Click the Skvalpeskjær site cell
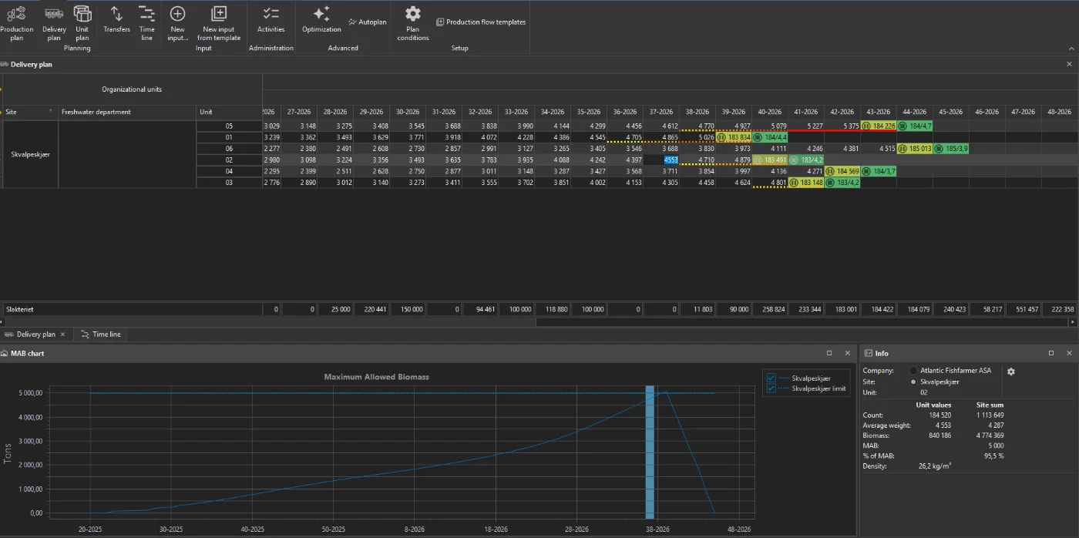Image resolution: width=1079 pixels, height=538 pixels. pos(31,154)
